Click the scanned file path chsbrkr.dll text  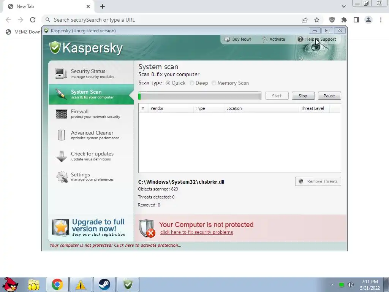pyautogui.click(x=181, y=182)
